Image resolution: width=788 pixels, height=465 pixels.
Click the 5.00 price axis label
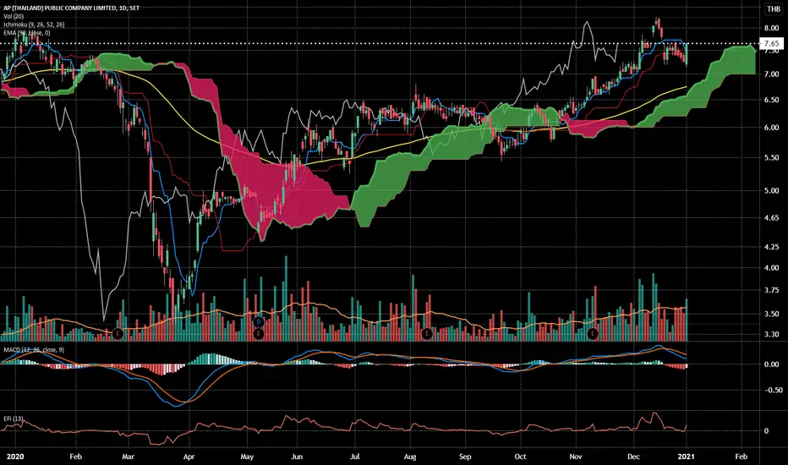[771, 190]
